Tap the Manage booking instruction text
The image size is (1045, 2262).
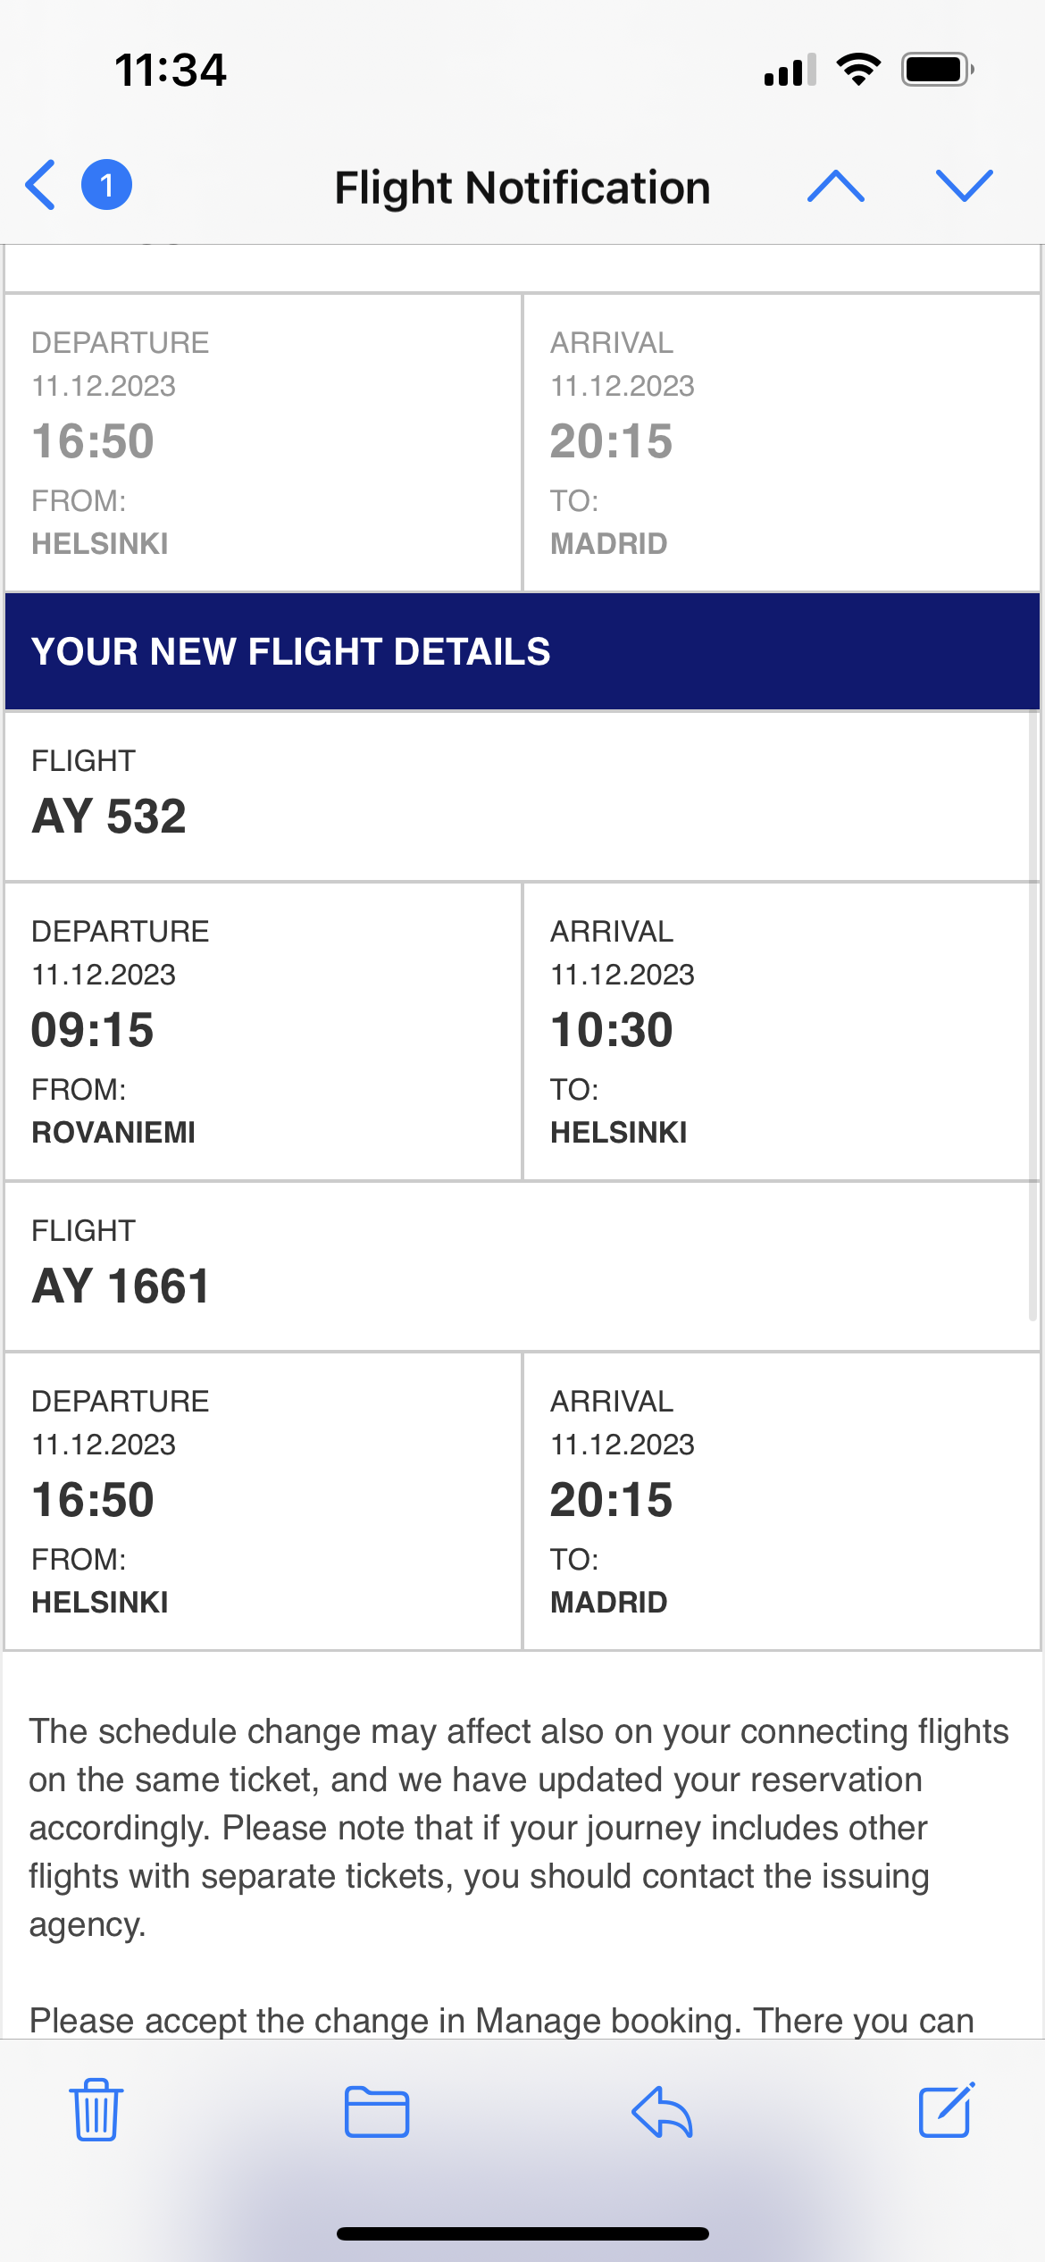click(500, 2020)
